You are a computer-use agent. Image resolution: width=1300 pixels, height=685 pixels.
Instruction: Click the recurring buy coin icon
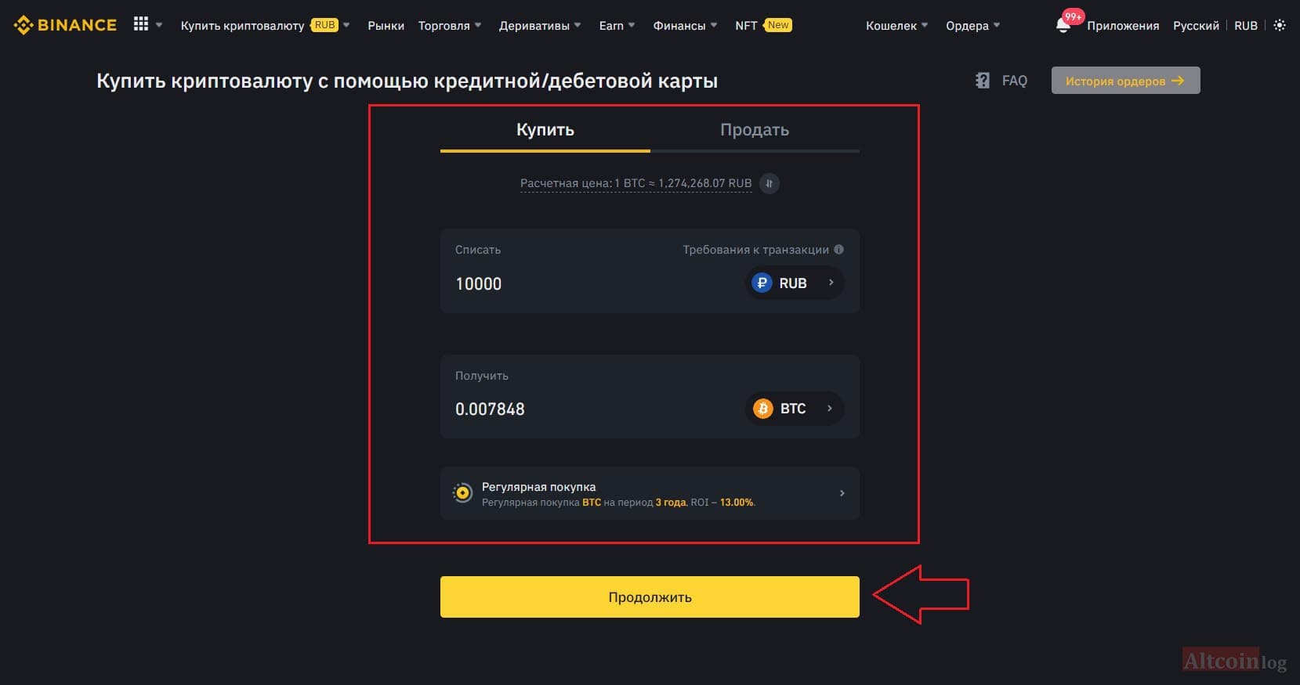click(462, 493)
